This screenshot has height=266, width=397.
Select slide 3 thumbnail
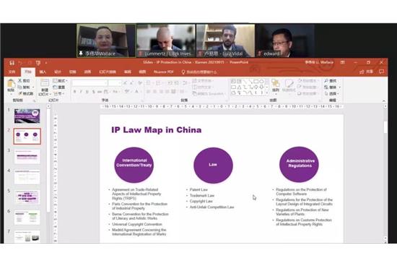(27, 156)
